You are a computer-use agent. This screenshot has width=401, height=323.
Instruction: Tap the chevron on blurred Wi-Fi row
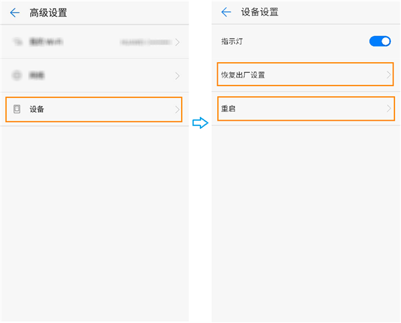(177, 41)
